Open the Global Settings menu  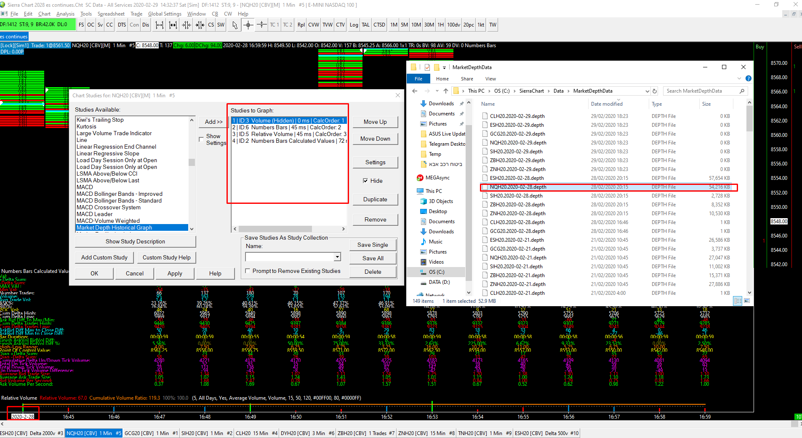[x=165, y=14]
